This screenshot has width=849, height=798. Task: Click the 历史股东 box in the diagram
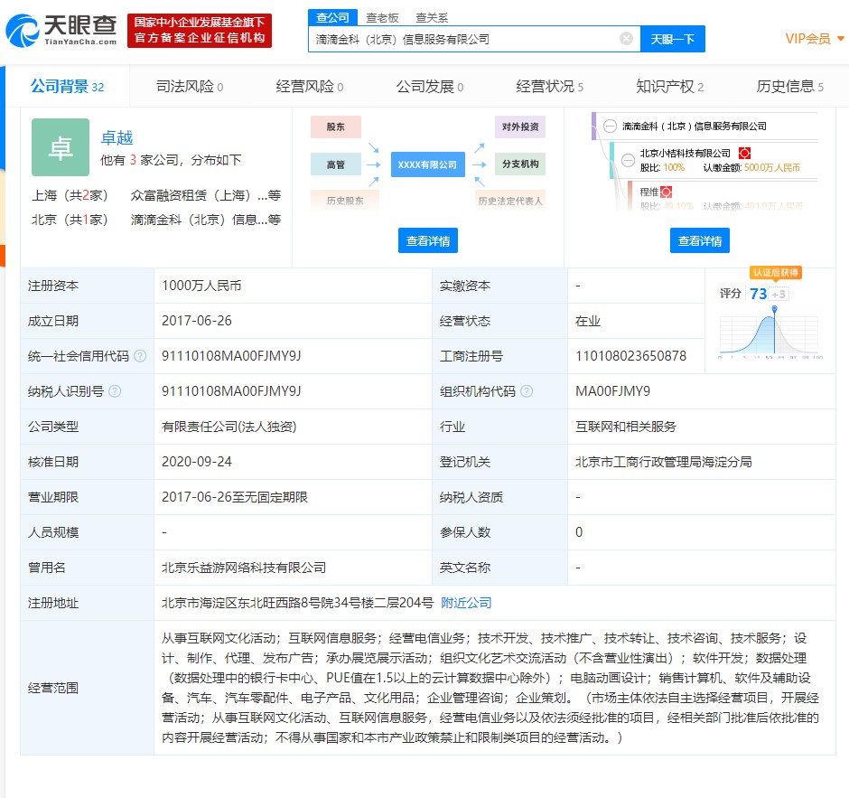point(345,201)
